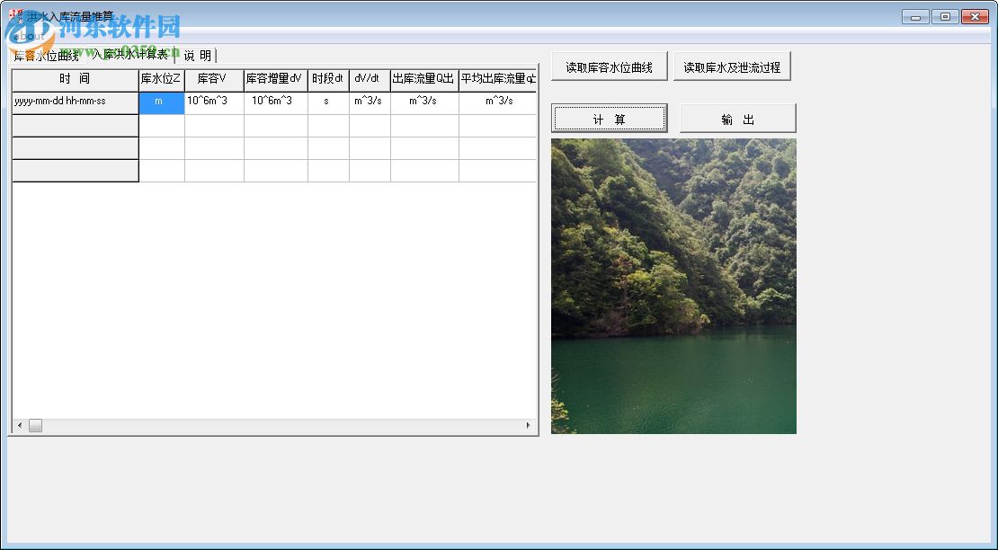Viewport: 998px width, 550px height.
Task: Select the 出库流量Q出 column header
Action: click(x=423, y=79)
